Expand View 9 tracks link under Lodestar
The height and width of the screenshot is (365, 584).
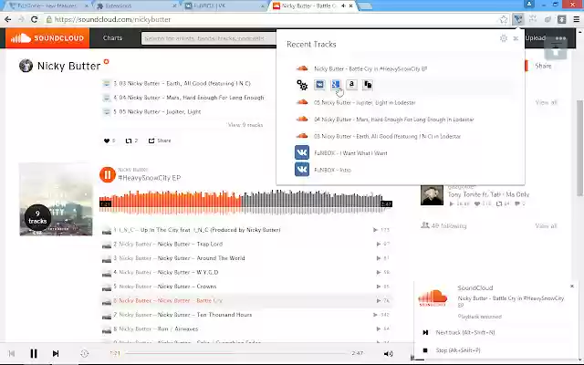245,125
